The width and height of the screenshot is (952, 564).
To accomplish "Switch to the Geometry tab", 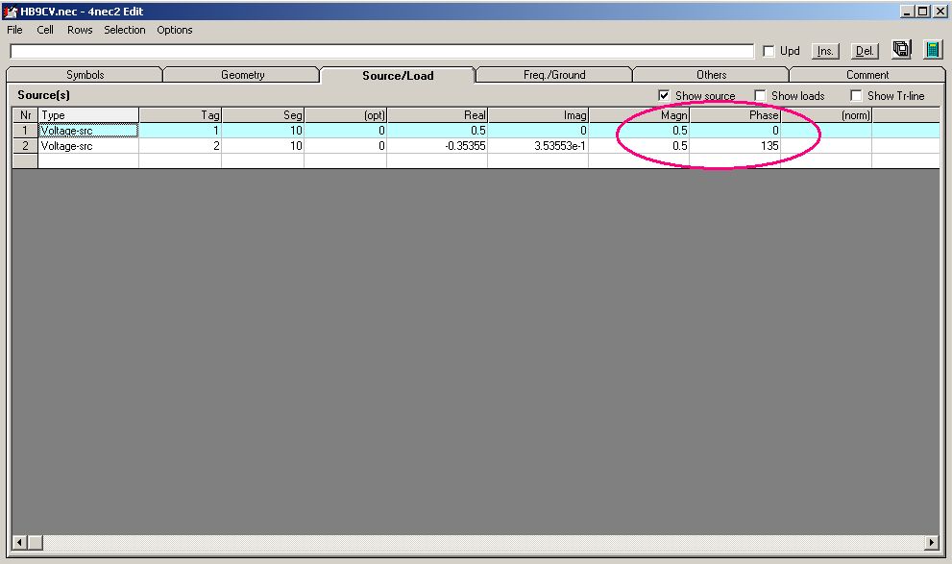I will coord(242,75).
